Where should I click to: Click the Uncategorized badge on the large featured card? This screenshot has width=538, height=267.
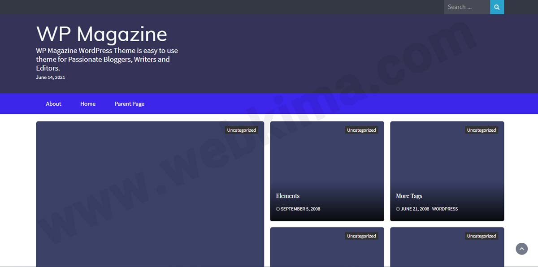[x=241, y=130]
